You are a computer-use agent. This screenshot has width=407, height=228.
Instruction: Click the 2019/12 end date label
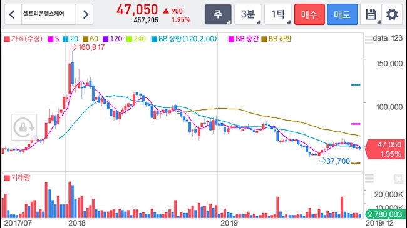point(379,223)
